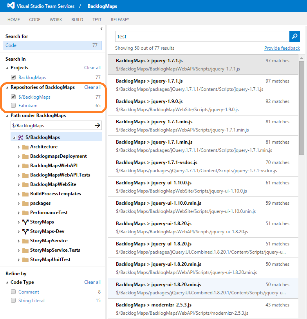
Task: Expand the StoryMapUnitTest folder node
Action: pos(18,260)
